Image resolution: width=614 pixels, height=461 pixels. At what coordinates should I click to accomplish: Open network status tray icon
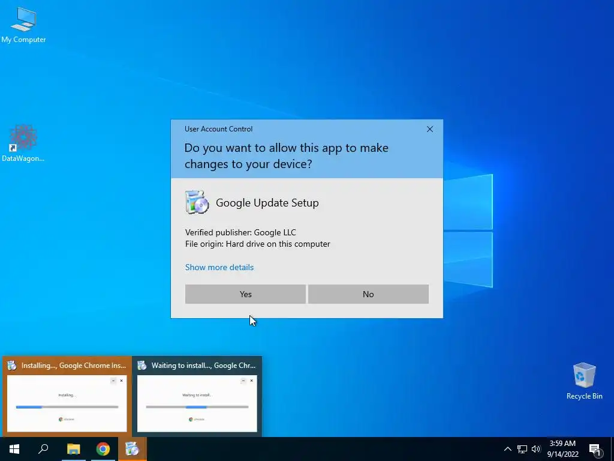522,449
